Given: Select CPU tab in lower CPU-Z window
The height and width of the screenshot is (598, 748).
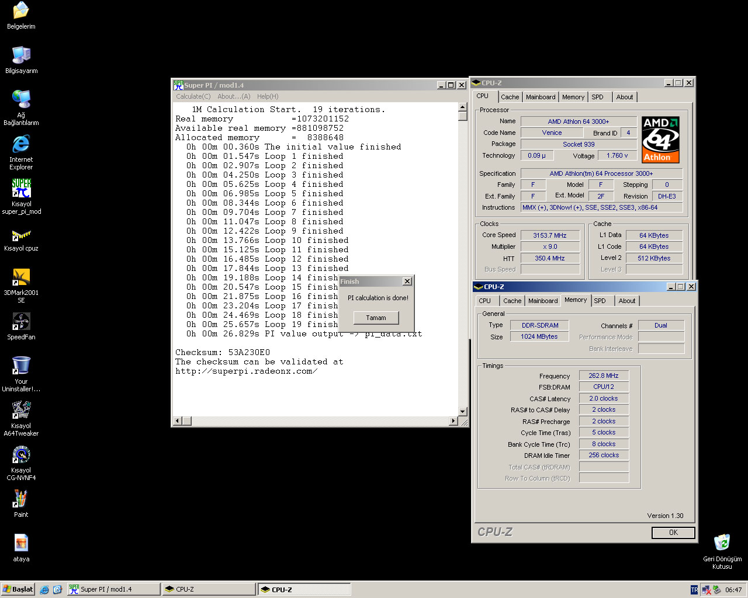Looking at the screenshot, I should click(x=485, y=301).
